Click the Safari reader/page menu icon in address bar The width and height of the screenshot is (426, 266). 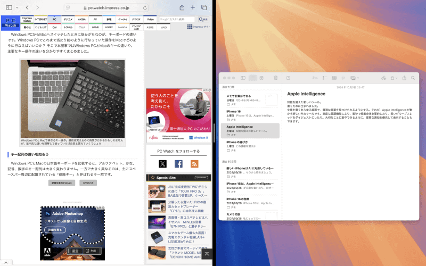click(68, 8)
